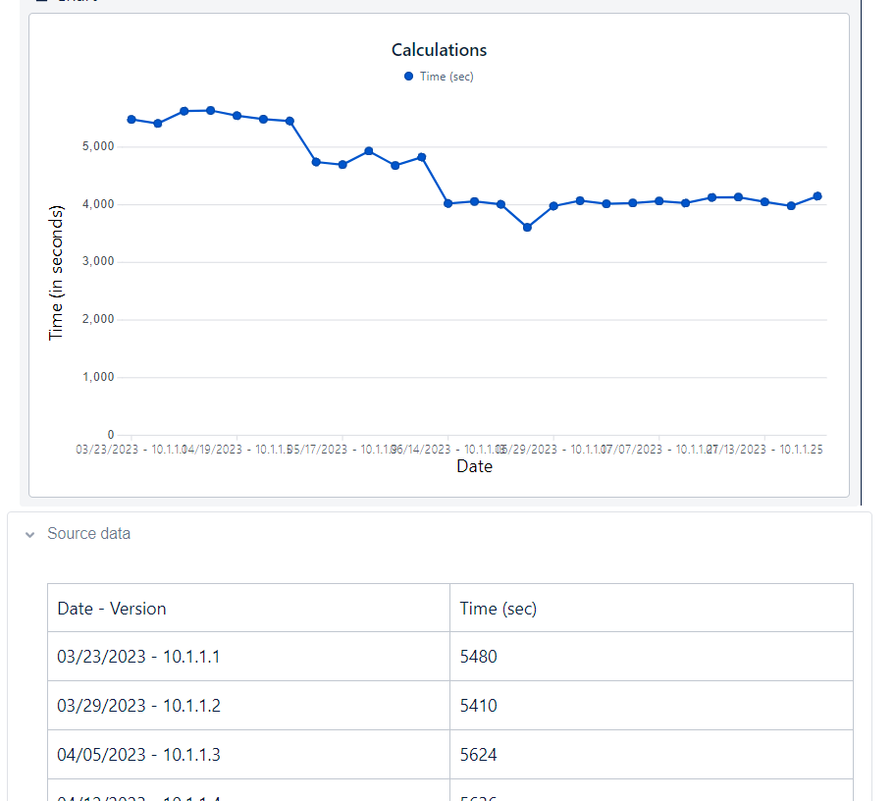Select table cell with value 5624

click(x=651, y=755)
